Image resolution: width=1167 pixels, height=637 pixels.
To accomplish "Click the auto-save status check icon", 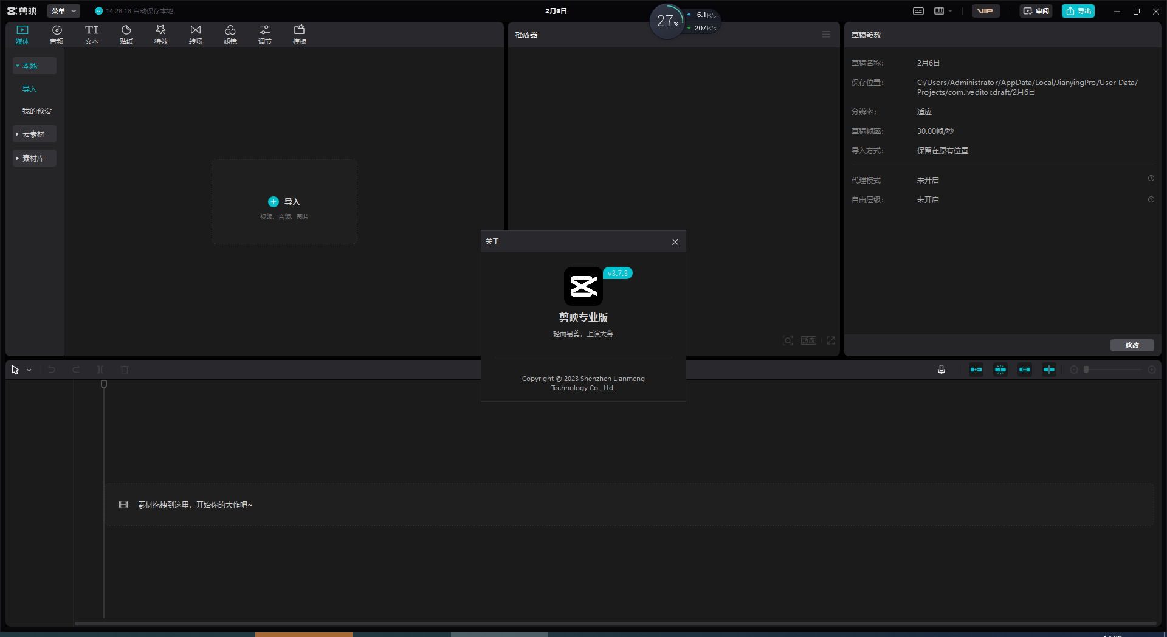I will 98,11.
